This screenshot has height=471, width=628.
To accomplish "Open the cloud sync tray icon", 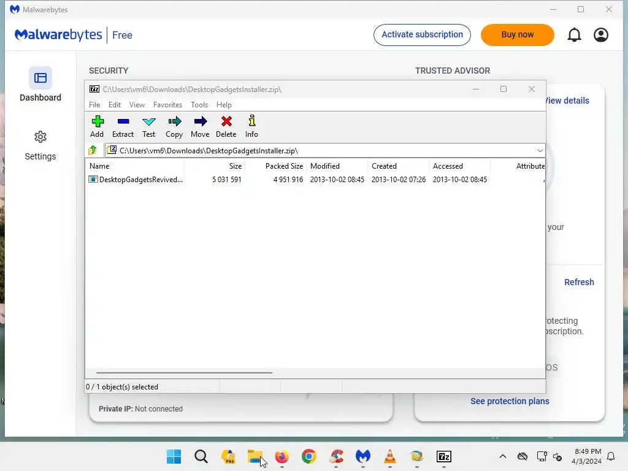I will tap(523, 456).
